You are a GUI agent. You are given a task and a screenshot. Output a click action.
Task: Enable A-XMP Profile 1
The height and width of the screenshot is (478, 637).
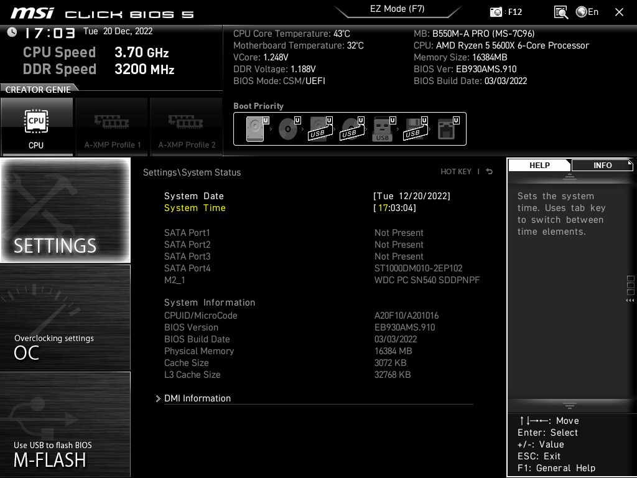111,126
